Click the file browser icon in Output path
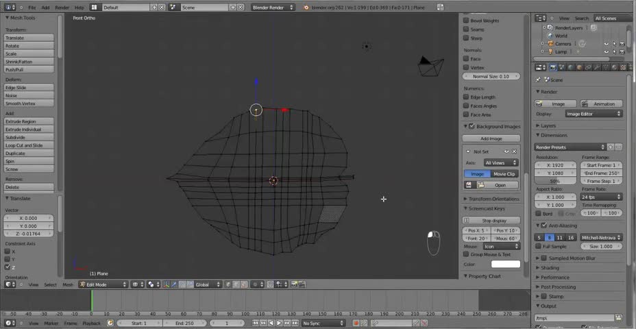Viewport: 636px width, 329px height. coord(617,318)
